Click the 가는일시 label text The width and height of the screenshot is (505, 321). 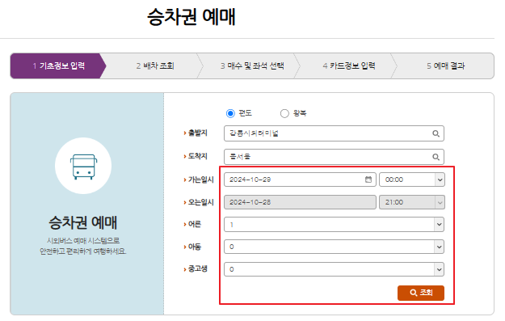click(x=201, y=180)
